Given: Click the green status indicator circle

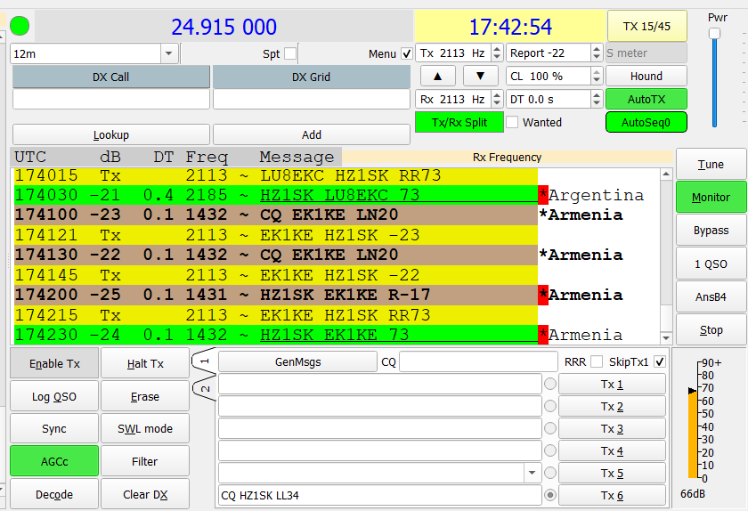Looking at the screenshot, I should (20, 26).
